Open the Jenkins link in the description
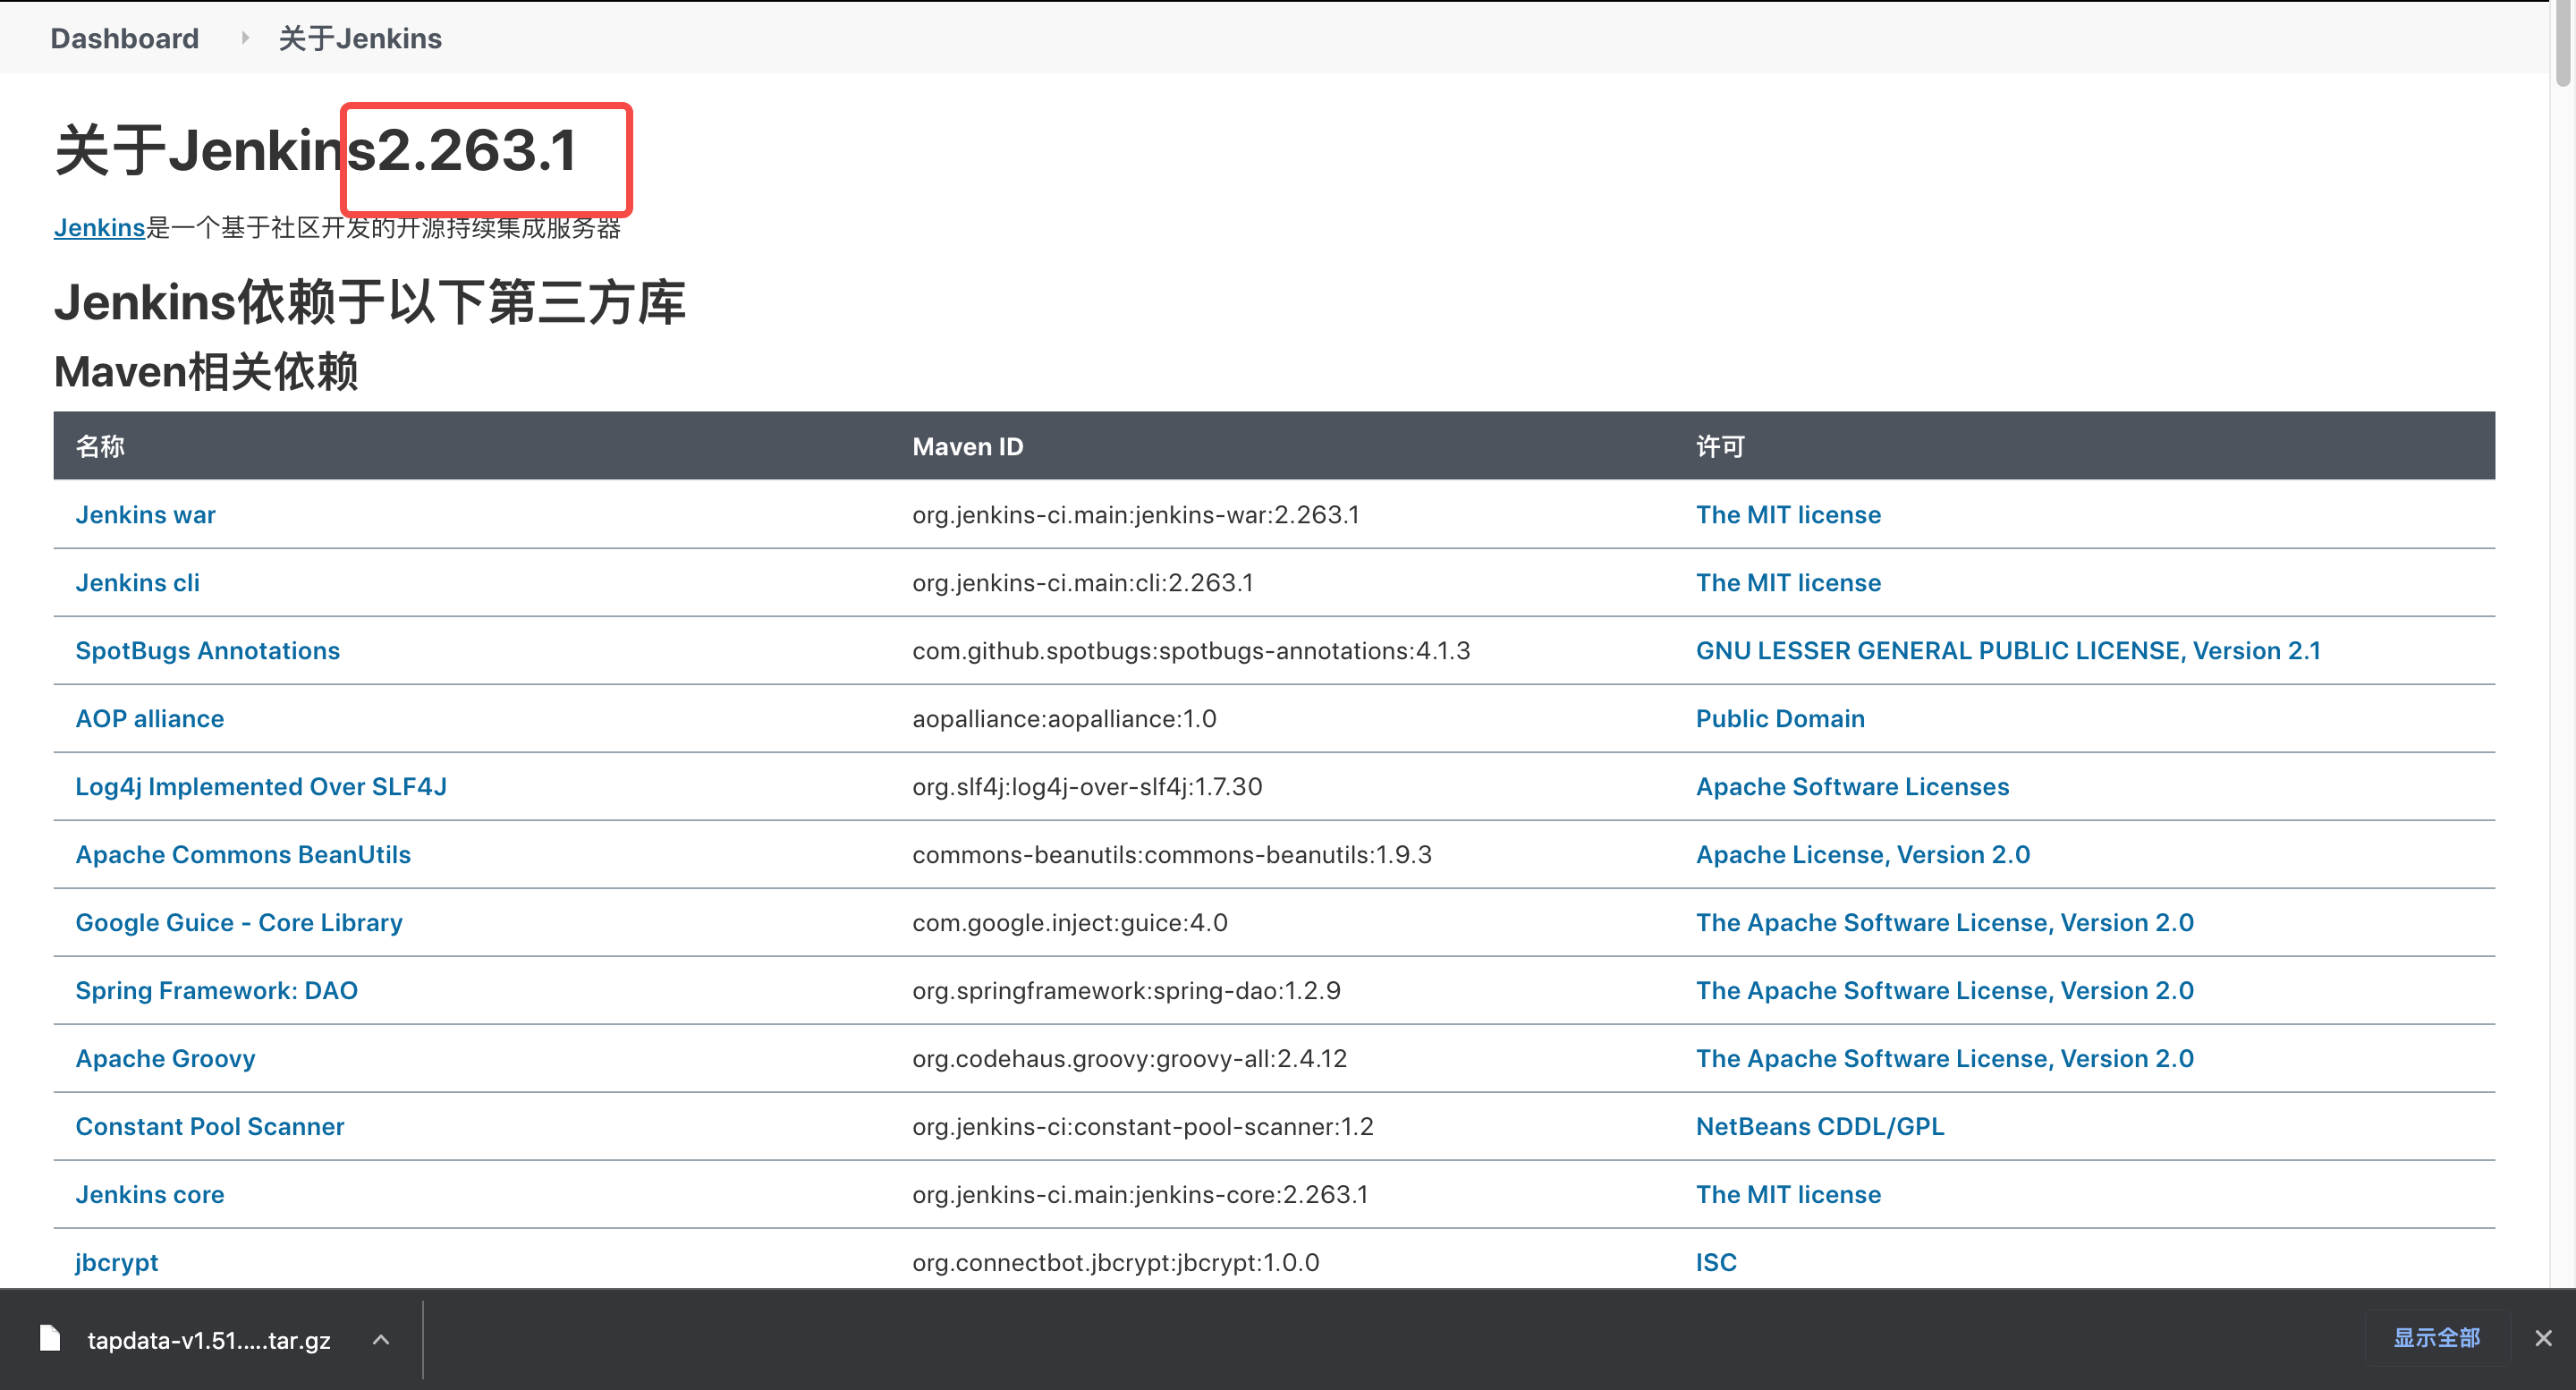 pos(100,228)
